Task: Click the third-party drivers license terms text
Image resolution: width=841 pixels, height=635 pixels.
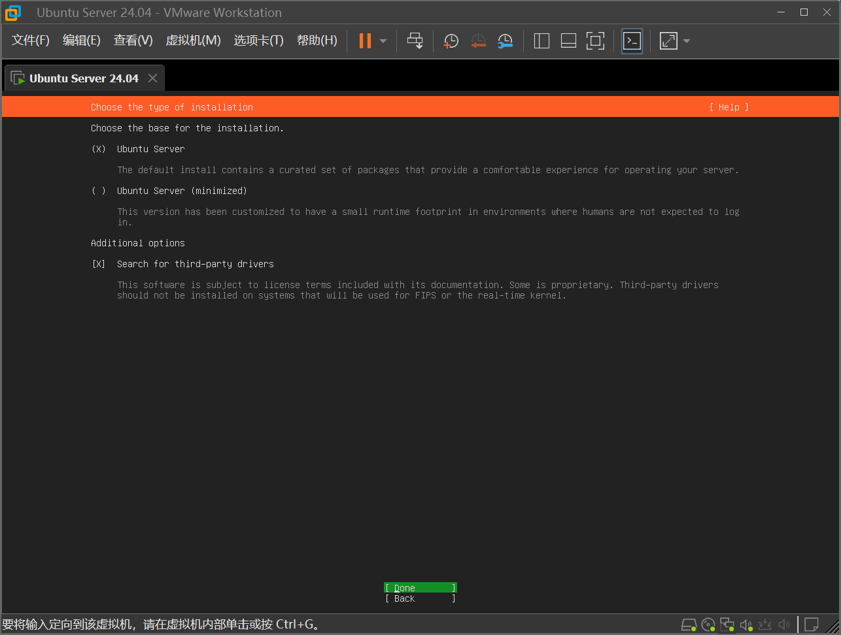Action: tap(418, 290)
